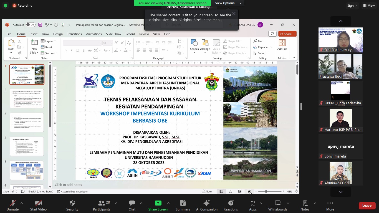Open the Security shield options

pyautogui.click(x=72, y=206)
